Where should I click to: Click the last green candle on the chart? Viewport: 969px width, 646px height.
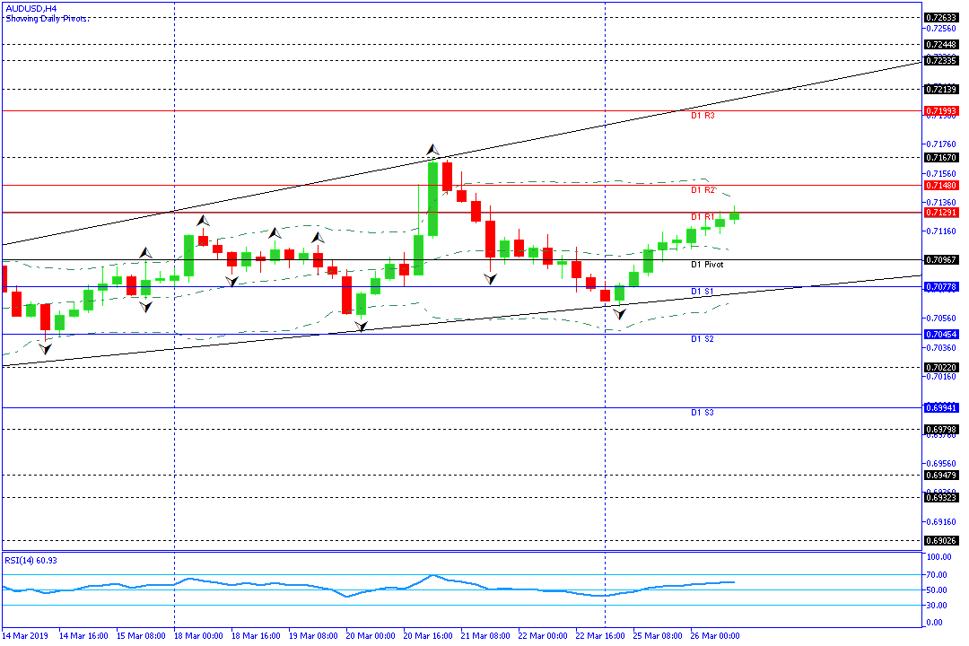point(734,214)
